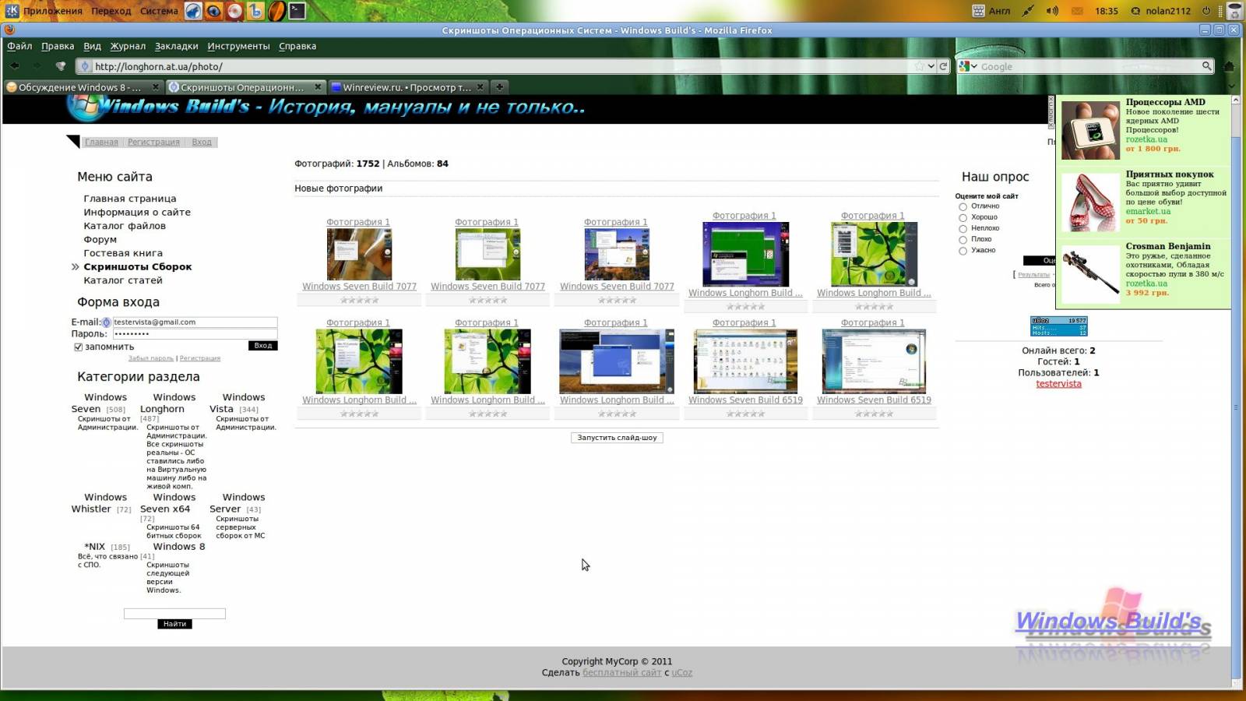Open the search engine selector dropdown
The image size is (1246, 701).
point(968,66)
